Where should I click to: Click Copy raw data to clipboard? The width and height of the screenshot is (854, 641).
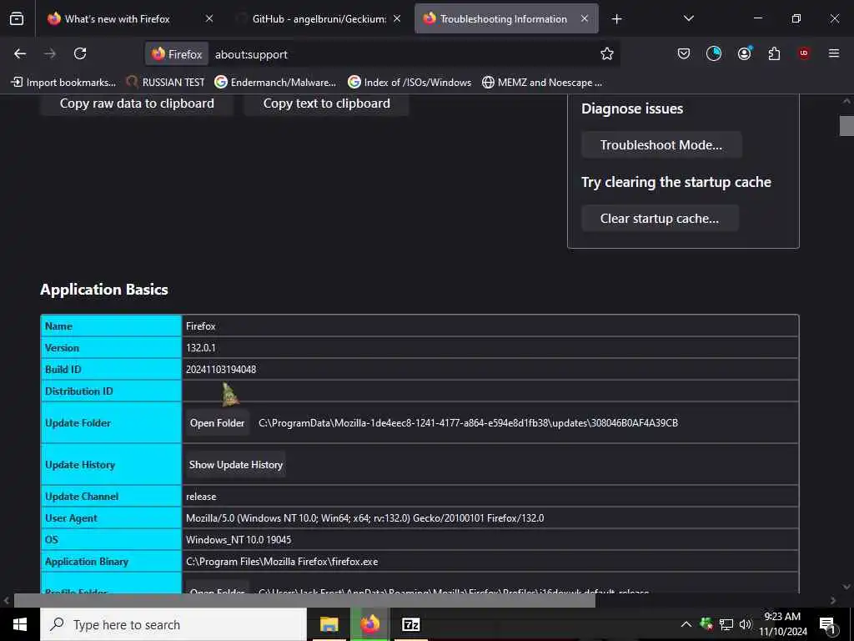coord(137,103)
